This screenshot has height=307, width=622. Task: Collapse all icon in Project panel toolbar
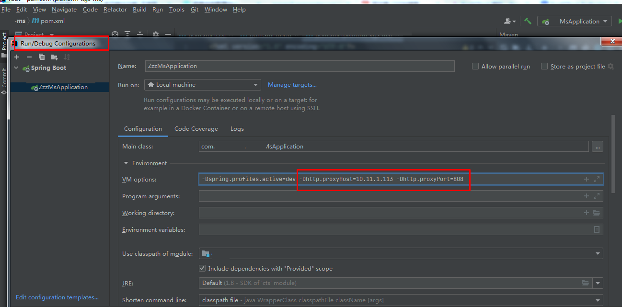click(140, 34)
